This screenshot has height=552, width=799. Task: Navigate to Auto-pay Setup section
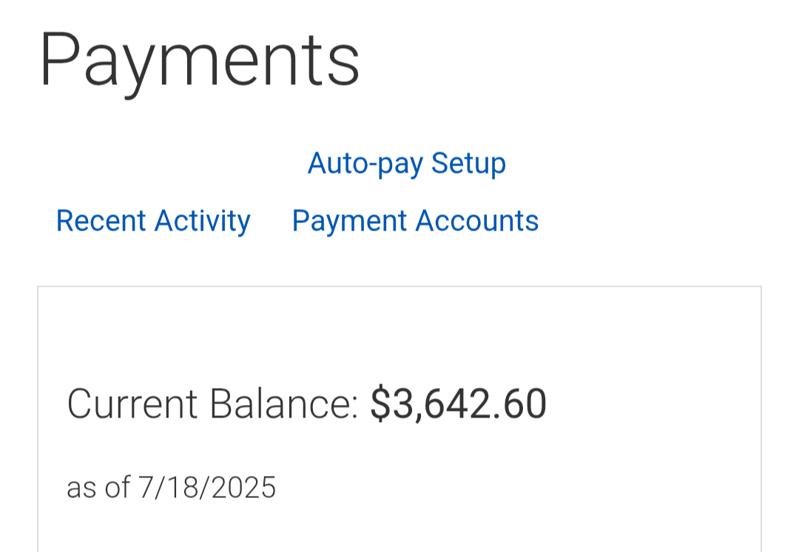(x=406, y=163)
